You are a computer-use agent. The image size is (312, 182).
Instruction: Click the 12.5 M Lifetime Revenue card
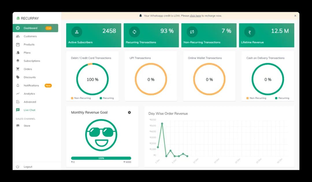coord(267,35)
